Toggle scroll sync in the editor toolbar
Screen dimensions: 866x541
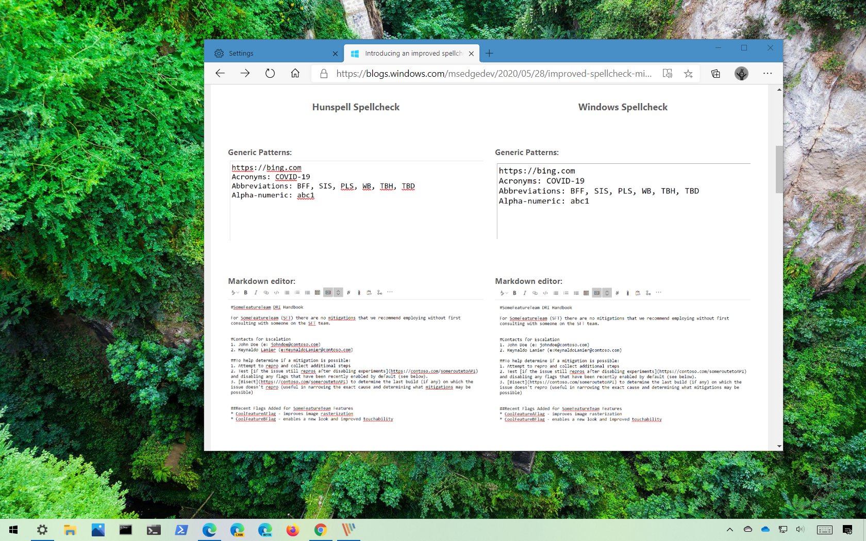(339, 293)
